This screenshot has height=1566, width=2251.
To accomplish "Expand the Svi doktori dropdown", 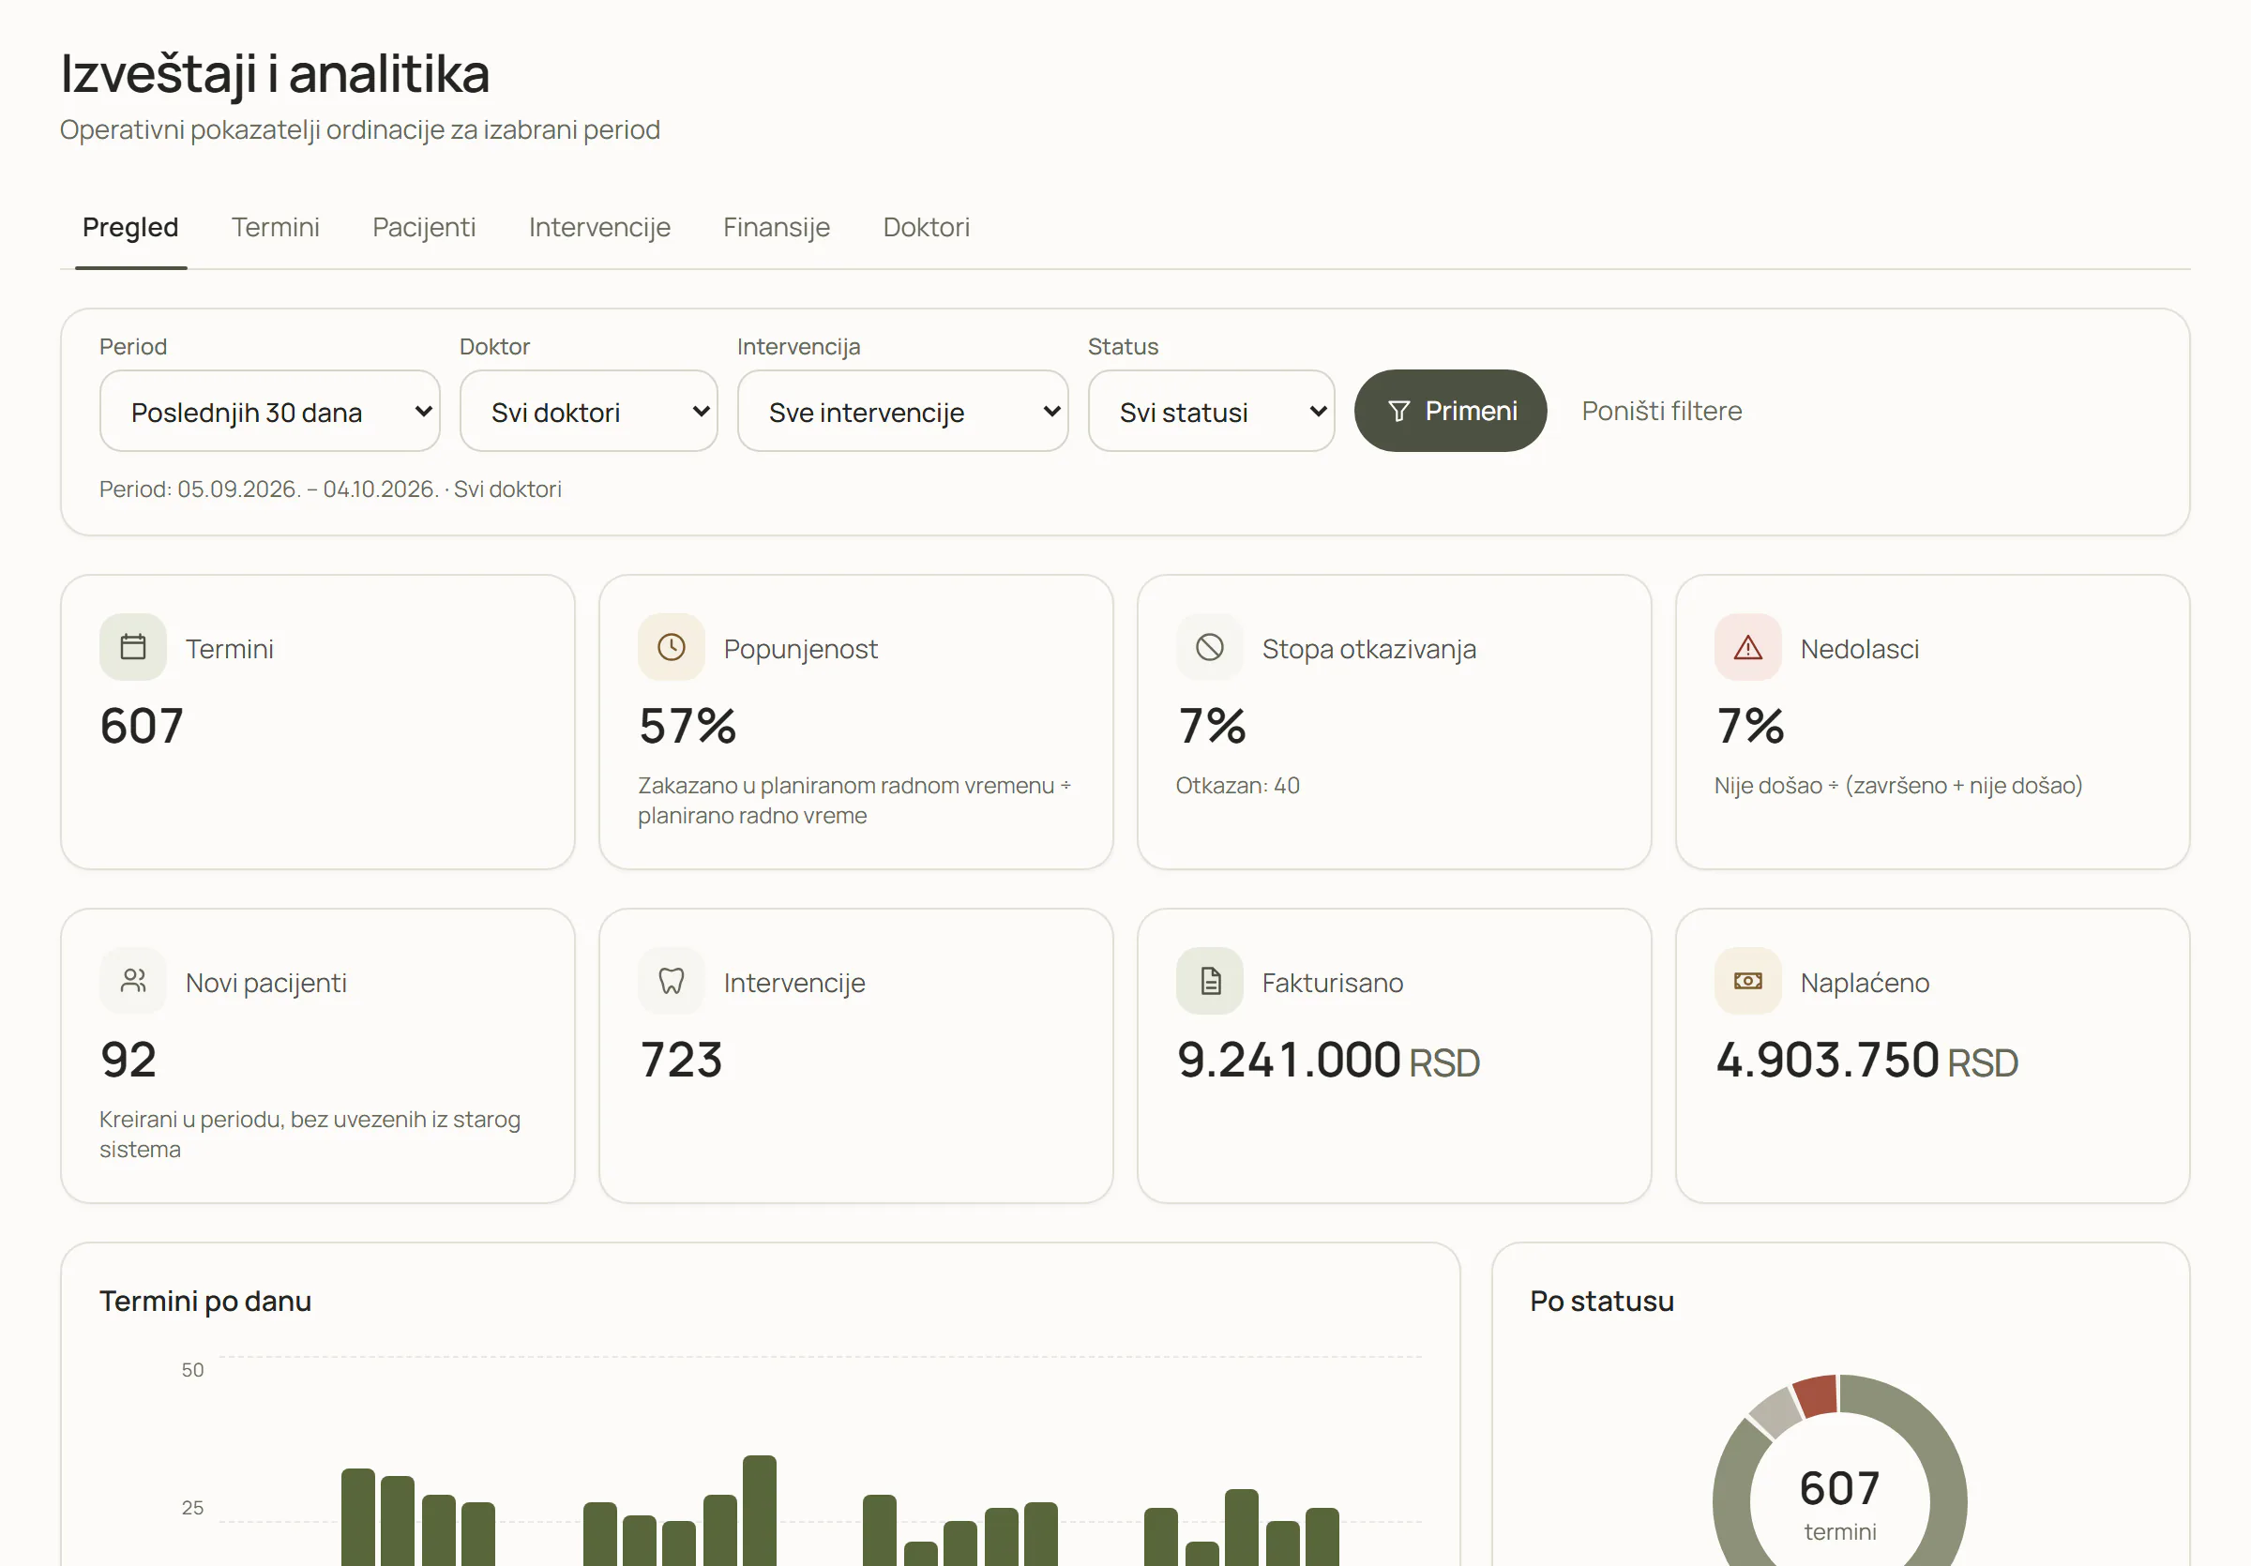I will (x=588, y=412).
